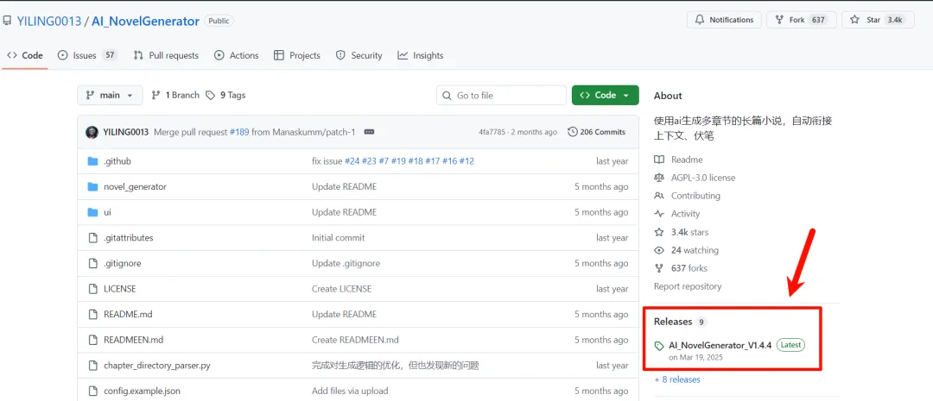Click the LICENSE file icon

[92, 289]
